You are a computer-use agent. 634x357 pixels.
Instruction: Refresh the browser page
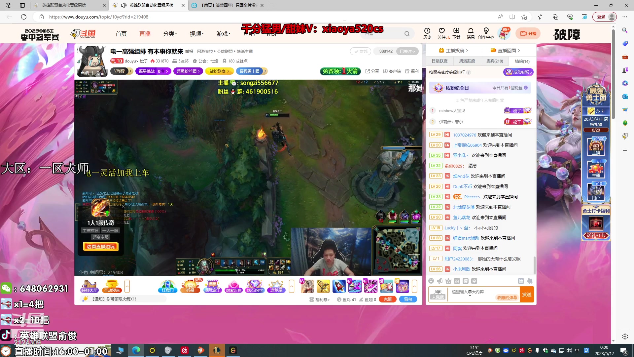pyautogui.click(x=24, y=17)
